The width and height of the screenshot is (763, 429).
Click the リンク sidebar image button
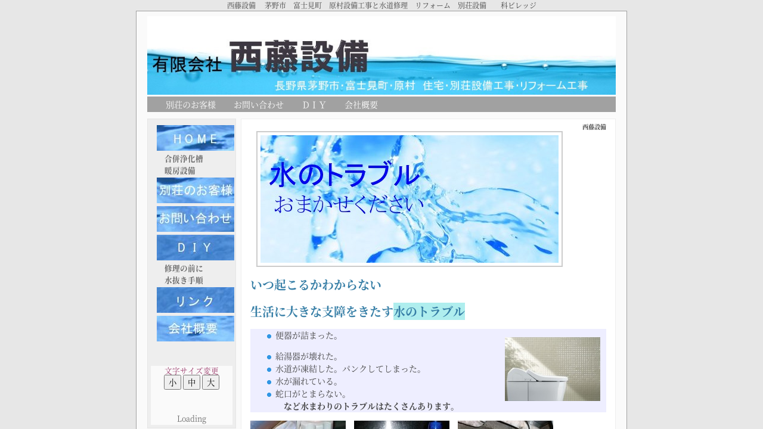coord(195,300)
